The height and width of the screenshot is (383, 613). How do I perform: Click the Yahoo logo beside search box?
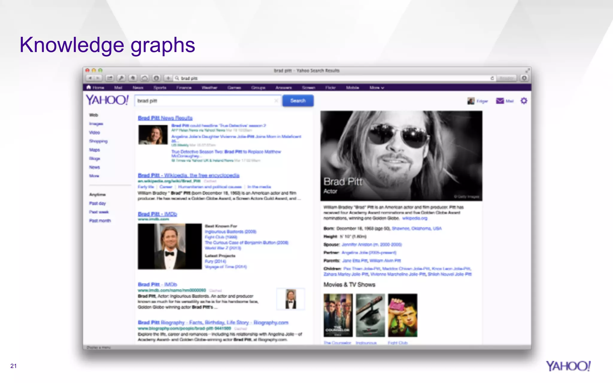[107, 100]
